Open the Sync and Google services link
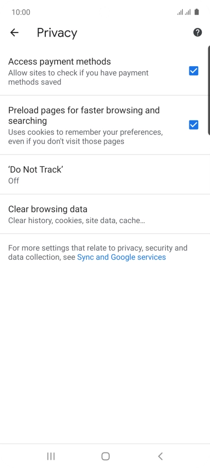This screenshot has width=210, height=468. 121,257
